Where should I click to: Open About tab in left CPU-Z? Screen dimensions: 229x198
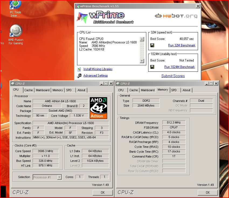coord(81,90)
